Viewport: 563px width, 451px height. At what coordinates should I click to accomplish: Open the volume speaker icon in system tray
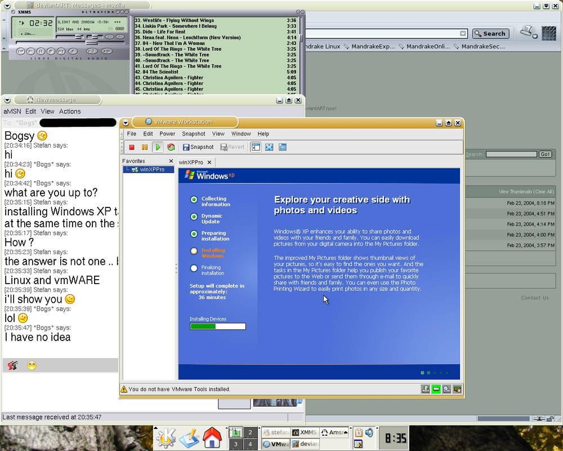[x=369, y=432]
